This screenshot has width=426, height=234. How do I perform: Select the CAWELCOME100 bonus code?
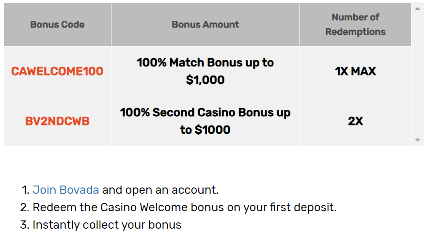[x=57, y=71]
